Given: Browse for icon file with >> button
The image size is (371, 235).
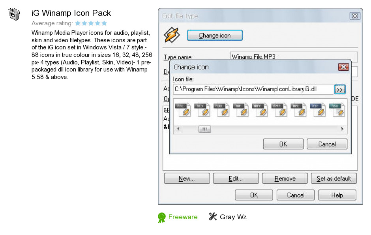Looking at the screenshot, I should point(340,90).
